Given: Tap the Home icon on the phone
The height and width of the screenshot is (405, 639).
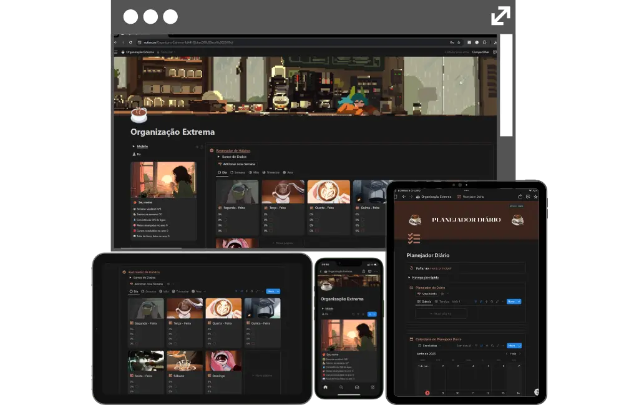Looking at the screenshot, I should (x=325, y=387).
